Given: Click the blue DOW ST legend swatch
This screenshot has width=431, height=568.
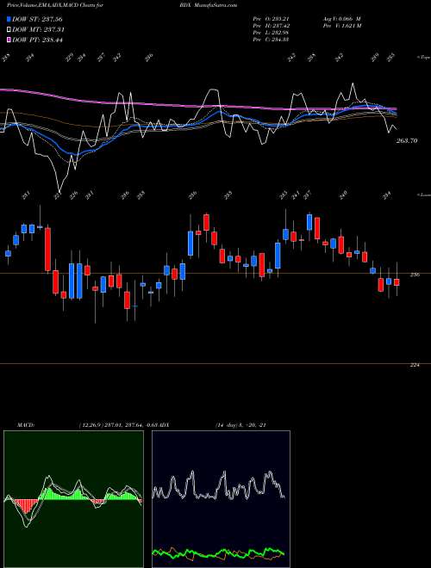Looking at the screenshot, I should pos(9,18).
